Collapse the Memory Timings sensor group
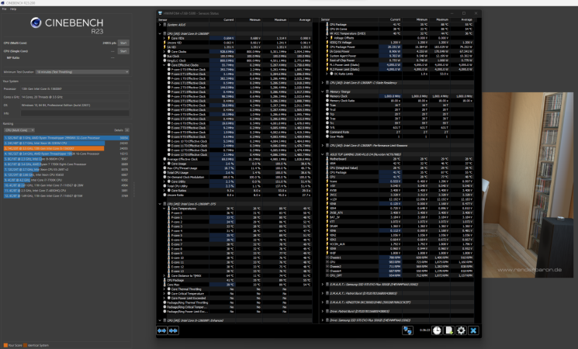The height and width of the screenshot is (349, 578). pyautogui.click(x=323, y=92)
